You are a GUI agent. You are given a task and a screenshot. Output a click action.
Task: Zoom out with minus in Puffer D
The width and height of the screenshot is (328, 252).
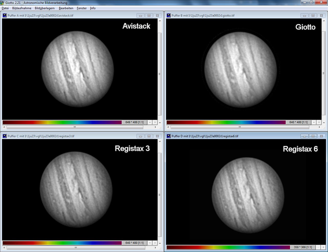coord(318,247)
